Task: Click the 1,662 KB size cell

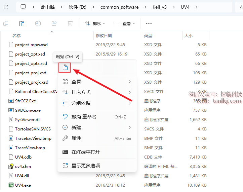Action: (x=198, y=119)
